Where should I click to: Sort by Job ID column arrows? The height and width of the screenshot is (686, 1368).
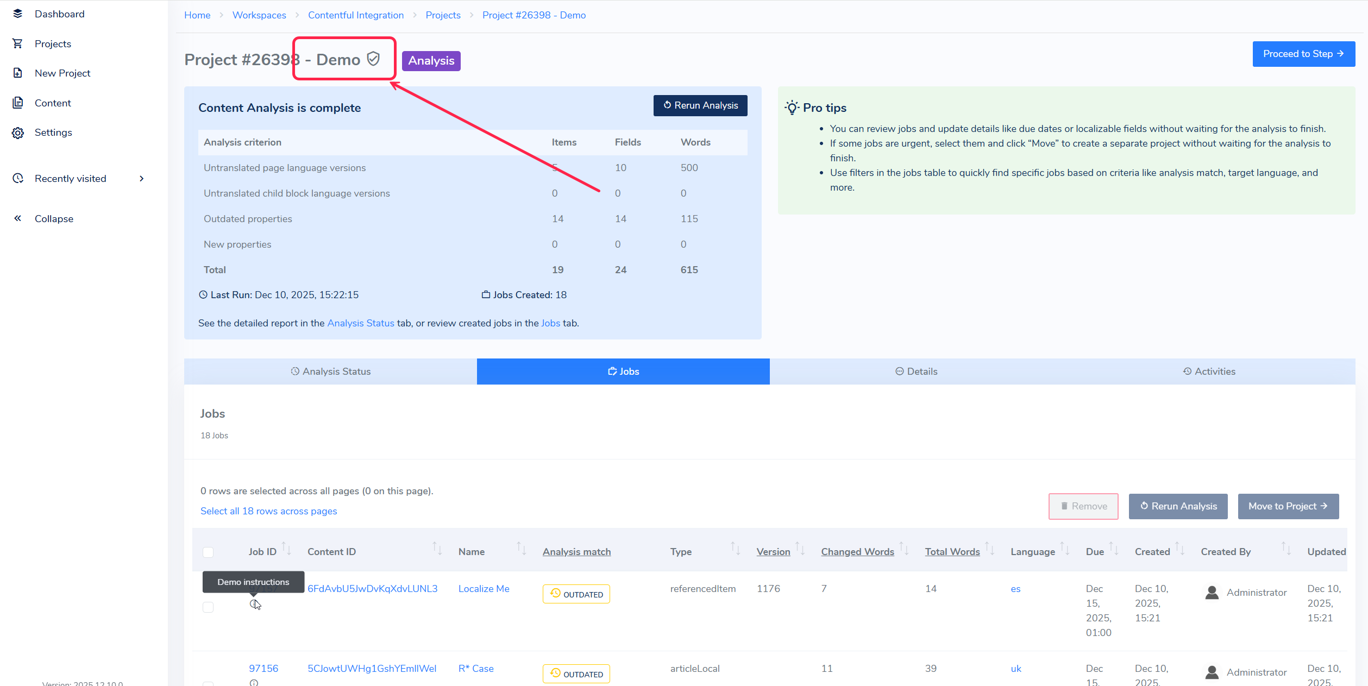[286, 549]
